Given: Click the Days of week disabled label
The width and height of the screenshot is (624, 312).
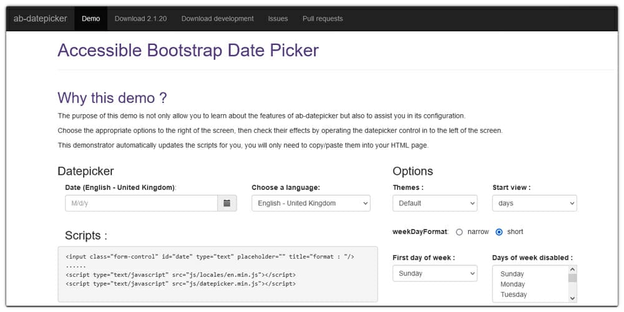Looking at the screenshot, I should click(x=532, y=258).
